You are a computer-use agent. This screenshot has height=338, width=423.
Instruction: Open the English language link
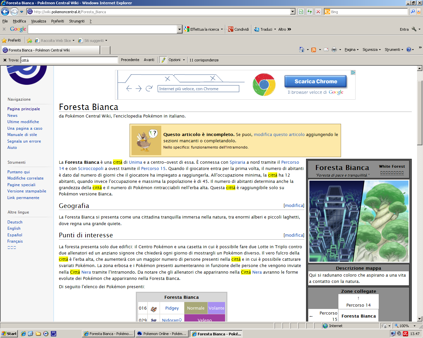[x=14, y=228]
